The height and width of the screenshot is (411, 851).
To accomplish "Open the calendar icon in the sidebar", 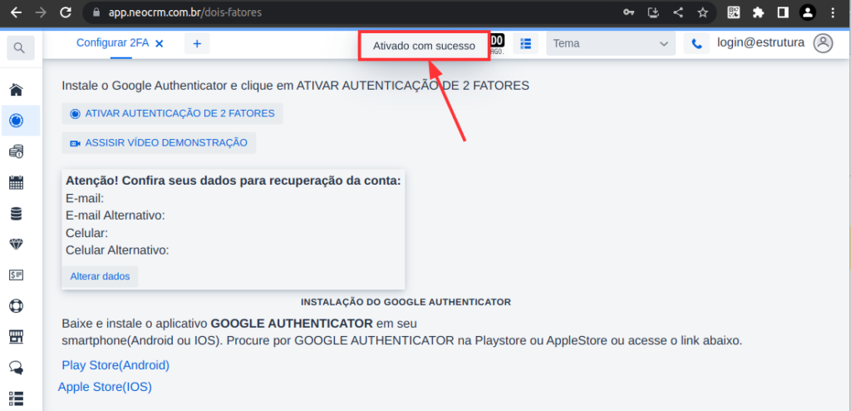I will click(x=16, y=183).
